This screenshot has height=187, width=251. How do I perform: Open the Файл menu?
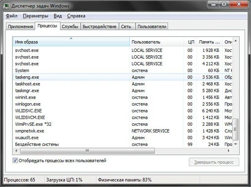tap(12, 16)
